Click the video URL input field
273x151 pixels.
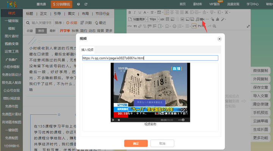point(150,58)
